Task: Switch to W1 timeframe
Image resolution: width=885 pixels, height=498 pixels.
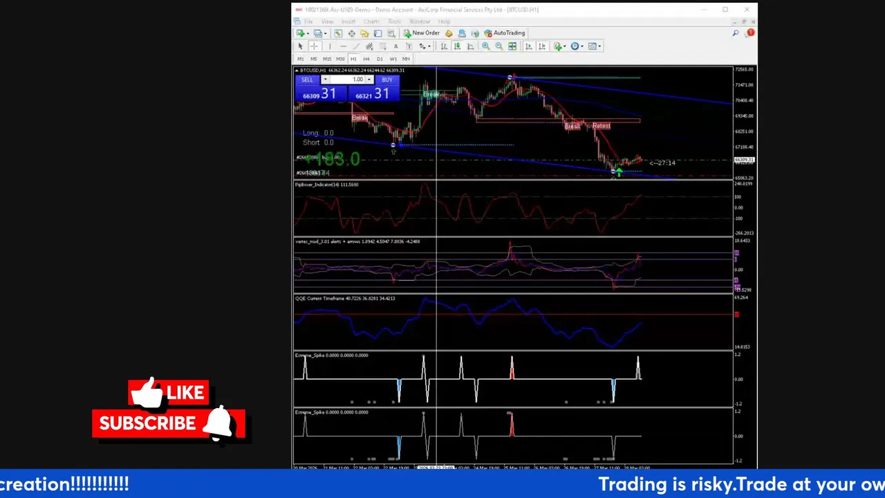Action: pyautogui.click(x=393, y=59)
